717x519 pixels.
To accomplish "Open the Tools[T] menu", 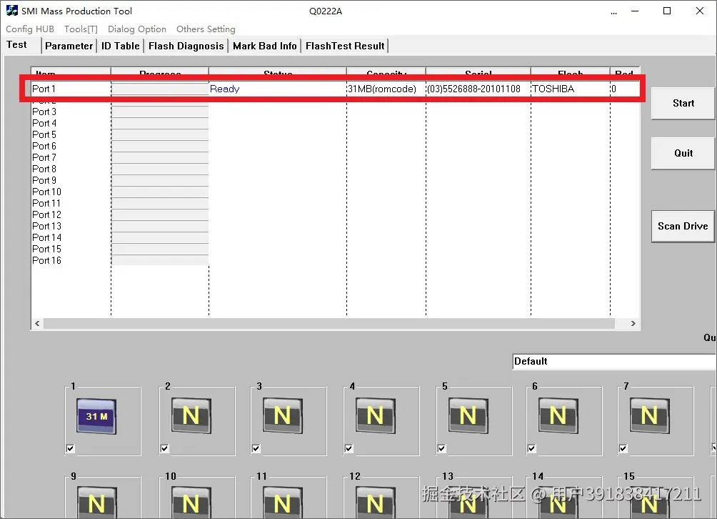I will 81,29.
